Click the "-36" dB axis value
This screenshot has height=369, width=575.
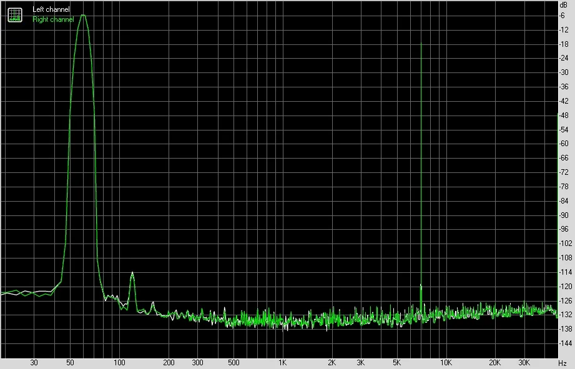(563, 87)
